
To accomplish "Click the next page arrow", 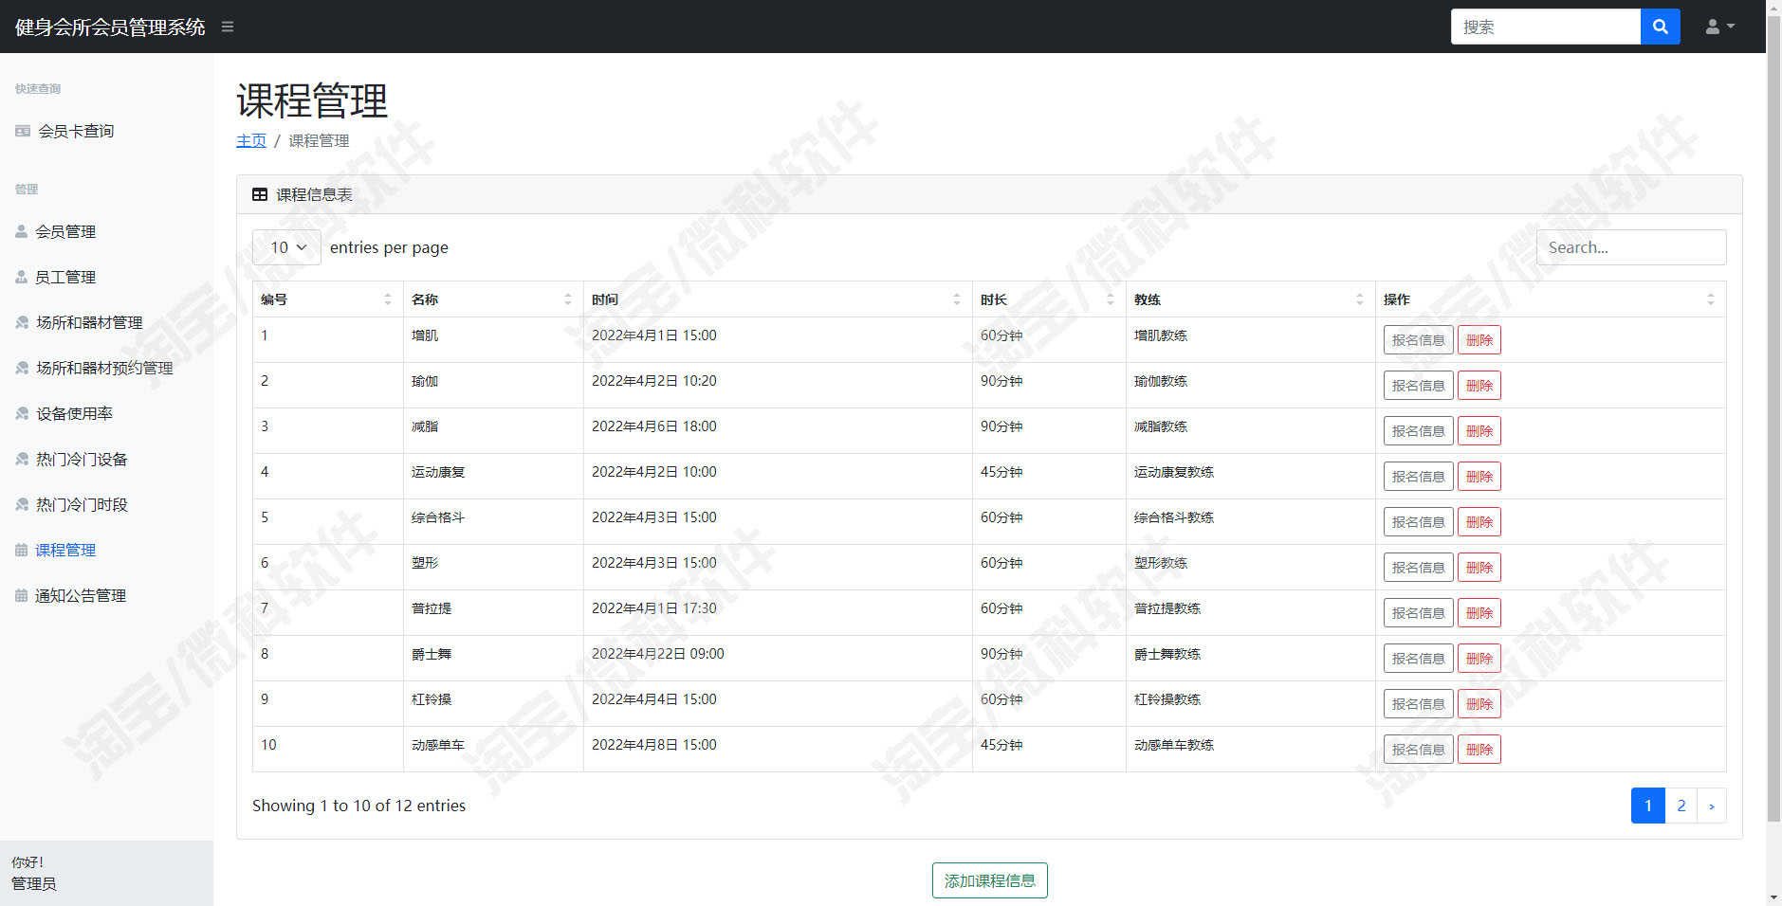I will (1711, 806).
